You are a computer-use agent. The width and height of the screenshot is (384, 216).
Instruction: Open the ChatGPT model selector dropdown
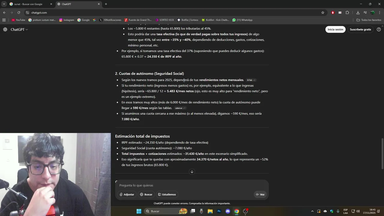(x=19, y=29)
